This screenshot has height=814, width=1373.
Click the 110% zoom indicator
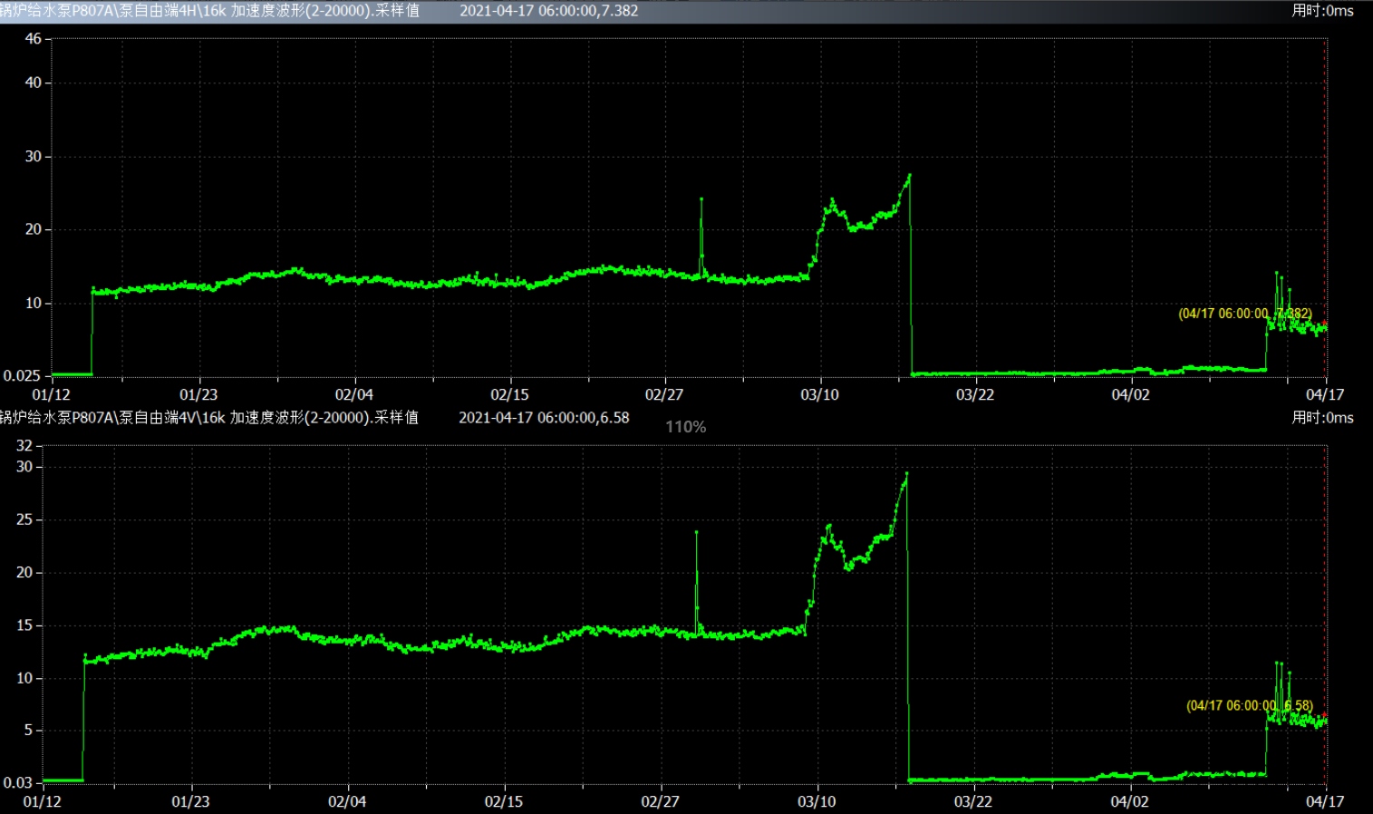pos(685,427)
